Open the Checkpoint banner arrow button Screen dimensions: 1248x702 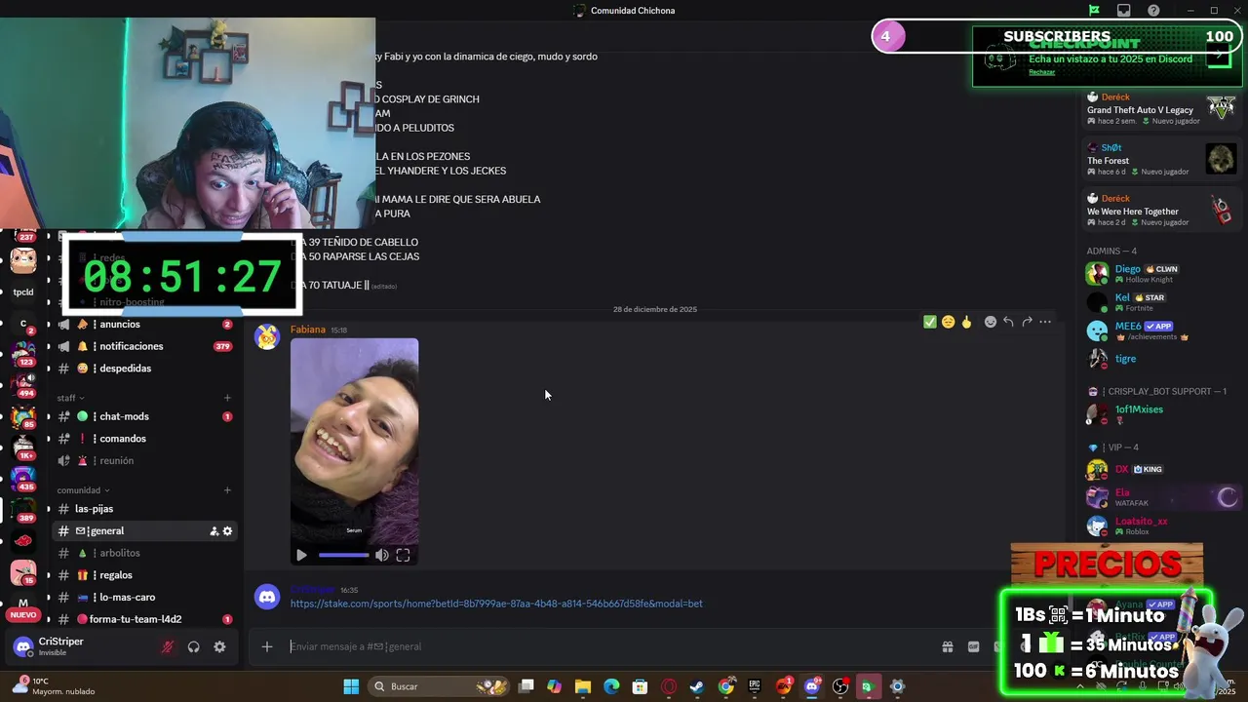coord(1219,56)
